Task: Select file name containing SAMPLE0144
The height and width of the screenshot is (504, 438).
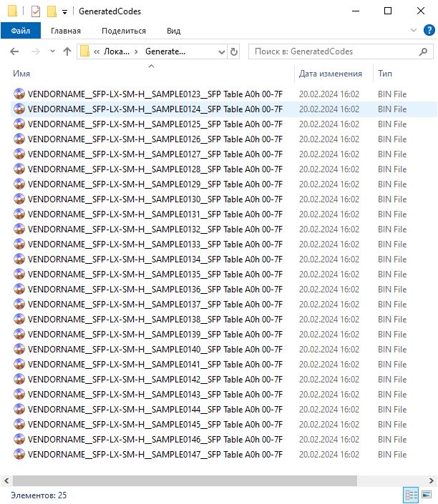Action: 155,410
